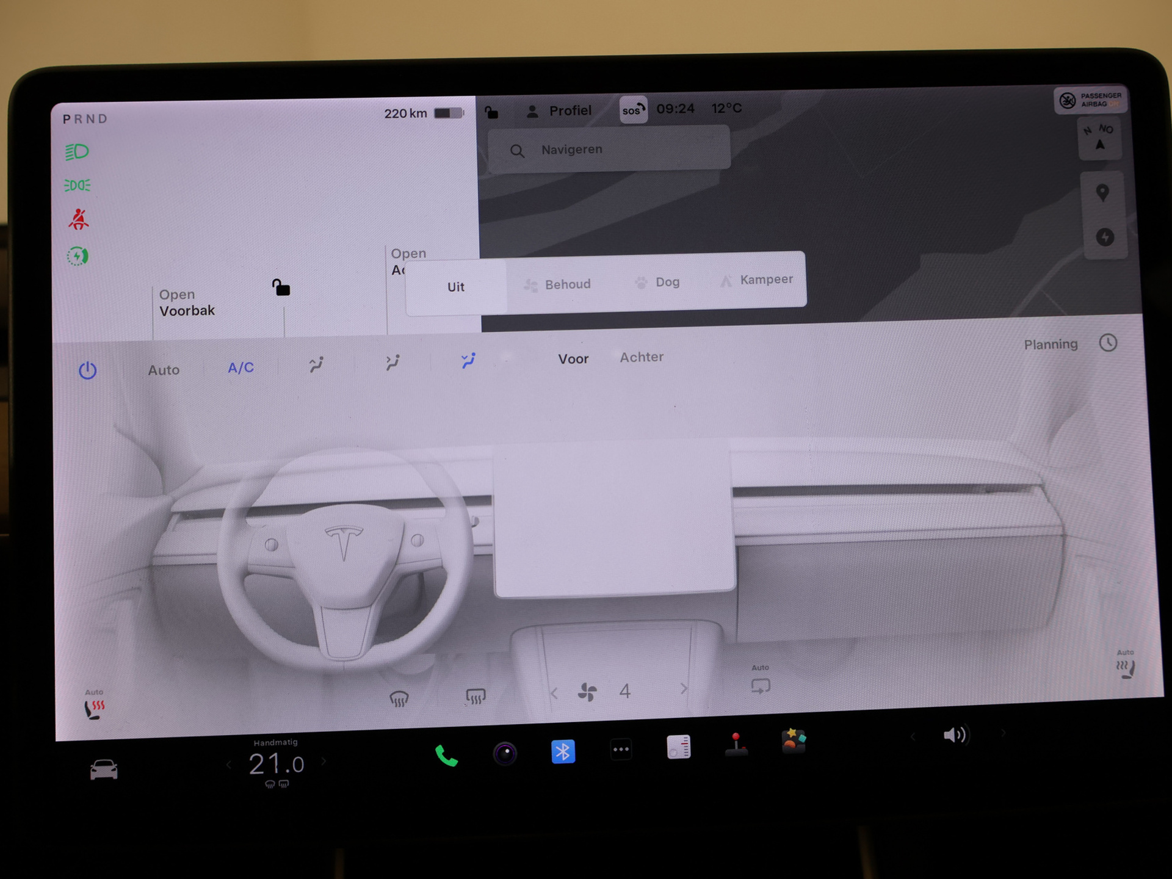Switch to the Achter tab

642,357
